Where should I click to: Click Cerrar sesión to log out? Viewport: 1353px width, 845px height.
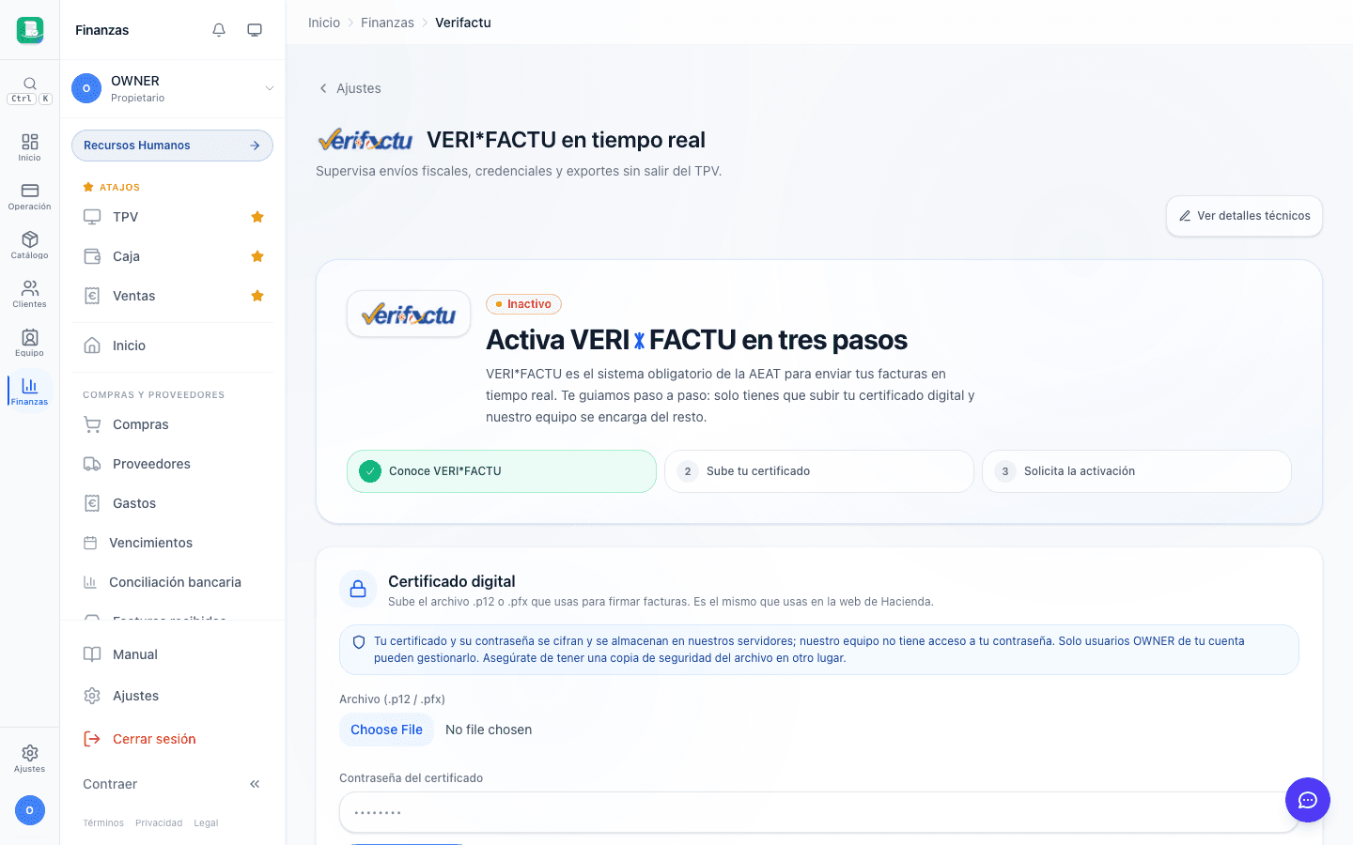[x=173, y=739]
